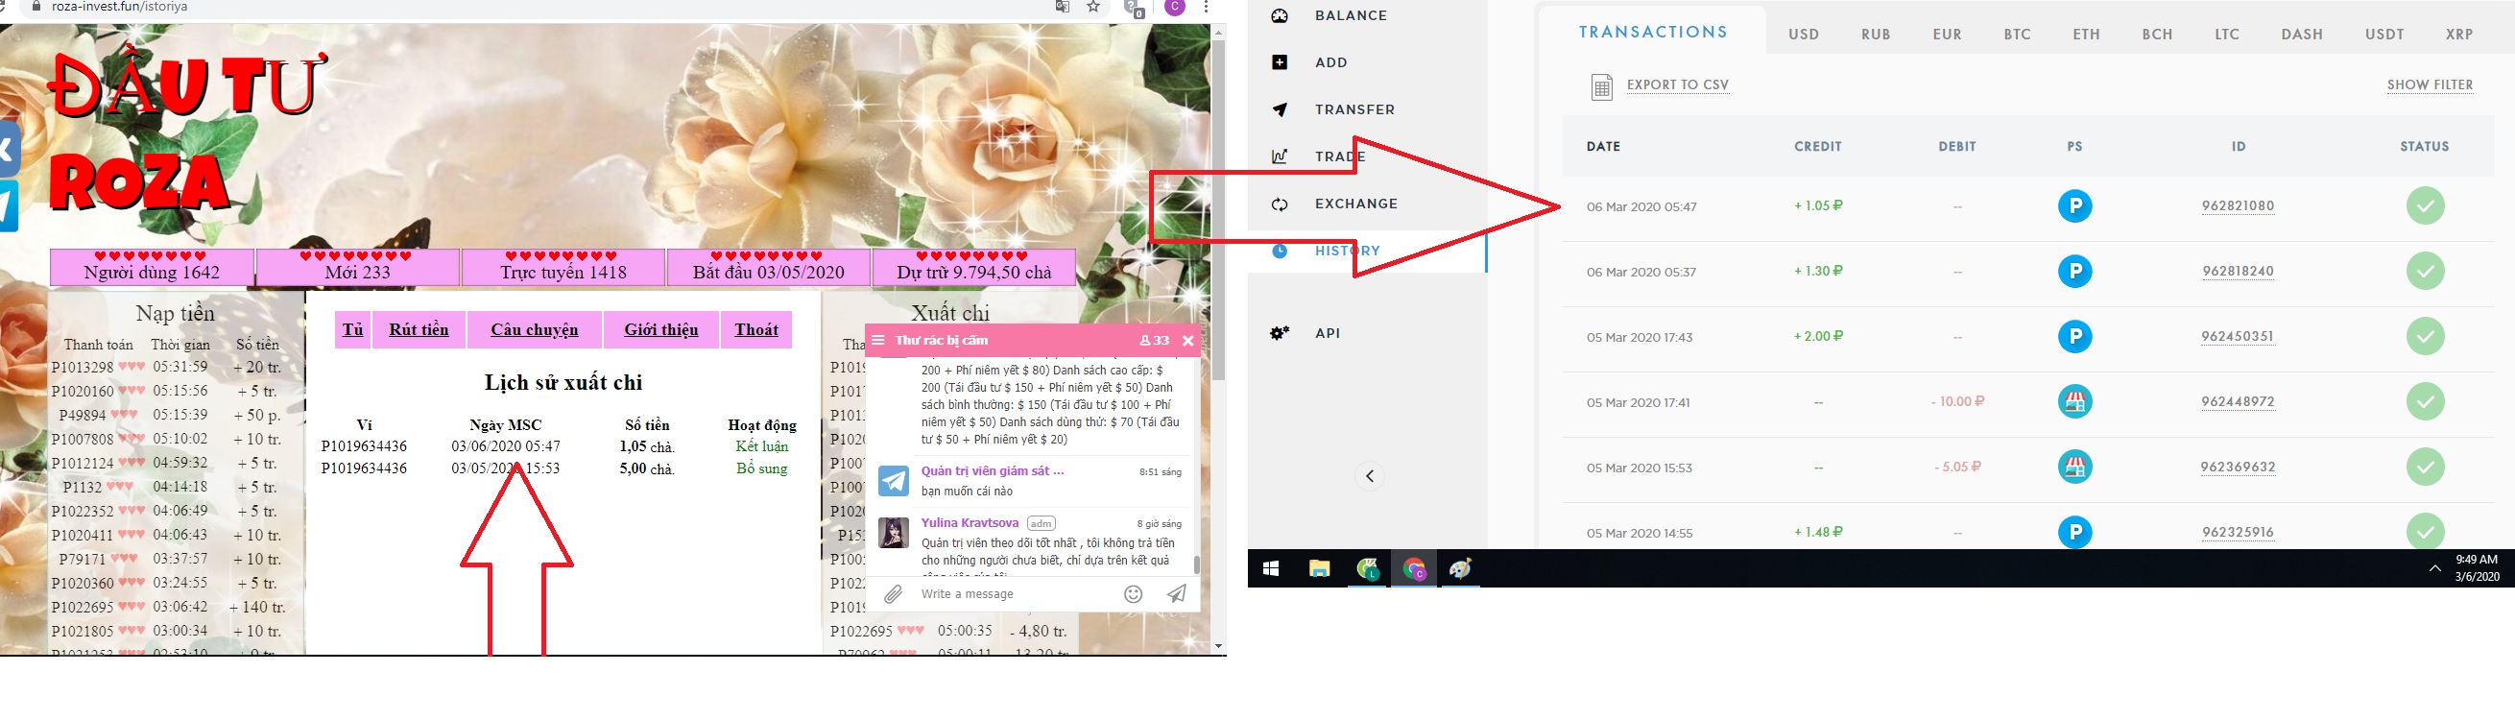This screenshot has width=2515, height=720.
Task: Click the Show Filter link
Action: 2431,85
